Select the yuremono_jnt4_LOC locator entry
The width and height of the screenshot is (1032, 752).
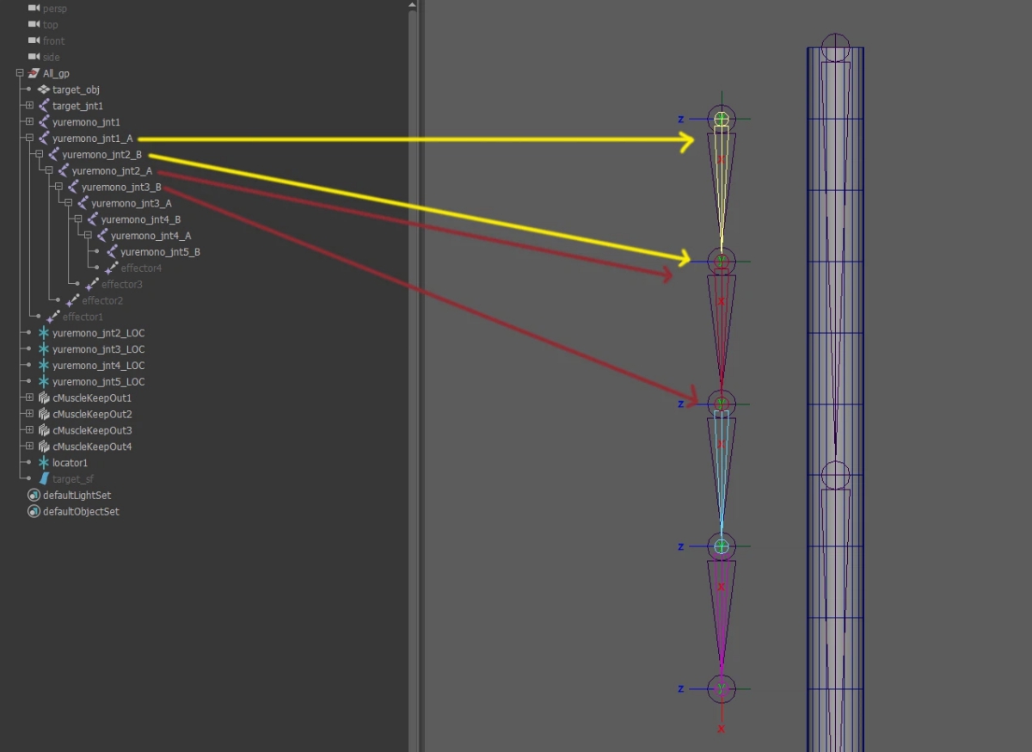(98, 366)
